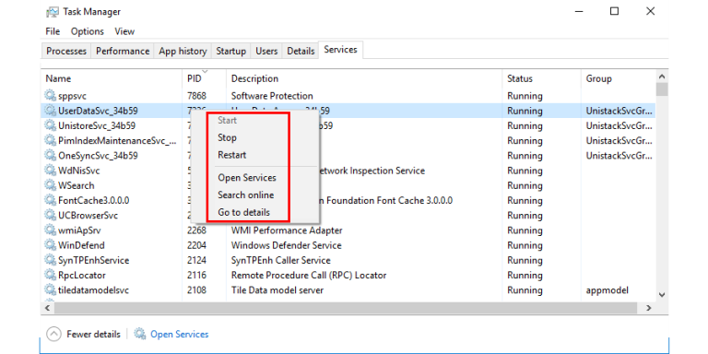
Task: Click the Windows Defender Service description
Action: click(x=287, y=245)
